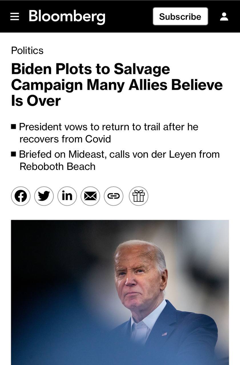Gift this article using the present icon
This screenshot has width=240, height=365.
coord(139,196)
